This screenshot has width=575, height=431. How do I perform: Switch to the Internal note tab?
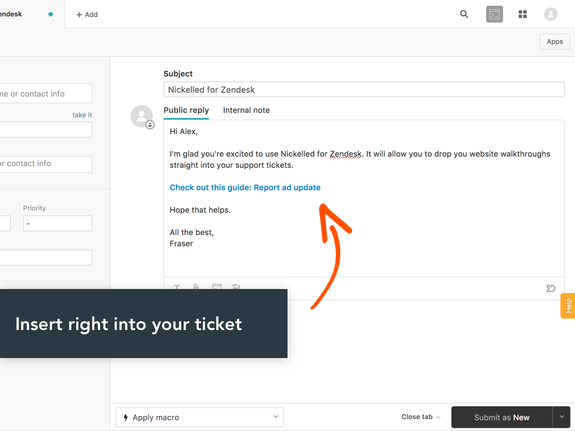[x=246, y=111]
